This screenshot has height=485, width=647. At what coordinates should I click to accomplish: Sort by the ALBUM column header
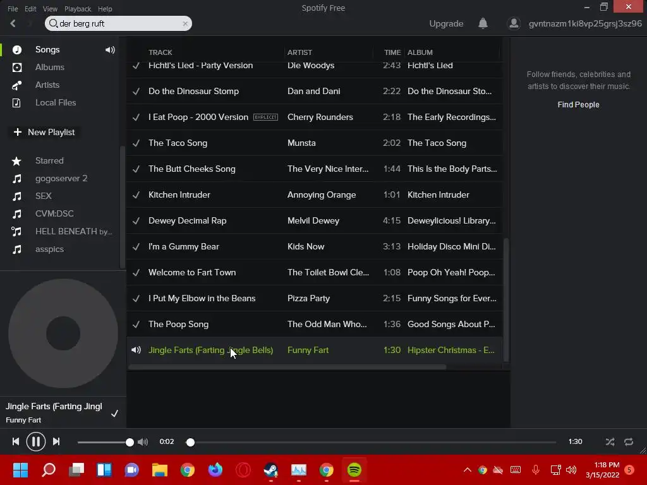coord(420,52)
